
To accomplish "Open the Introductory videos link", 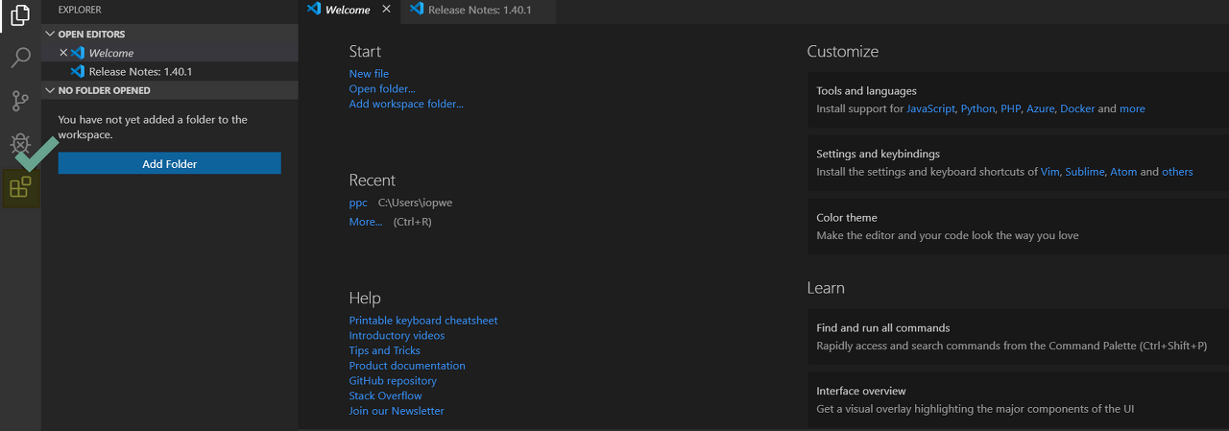I will click(x=397, y=336).
